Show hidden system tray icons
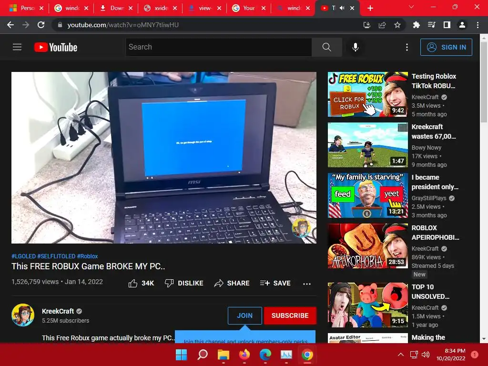This screenshot has height=366, width=488. click(x=401, y=355)
